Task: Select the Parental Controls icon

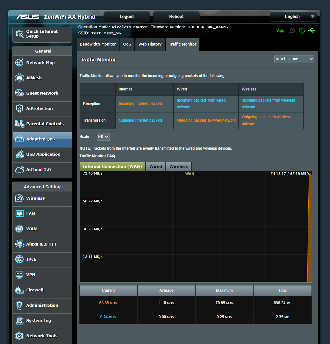Action: point(19,124)
